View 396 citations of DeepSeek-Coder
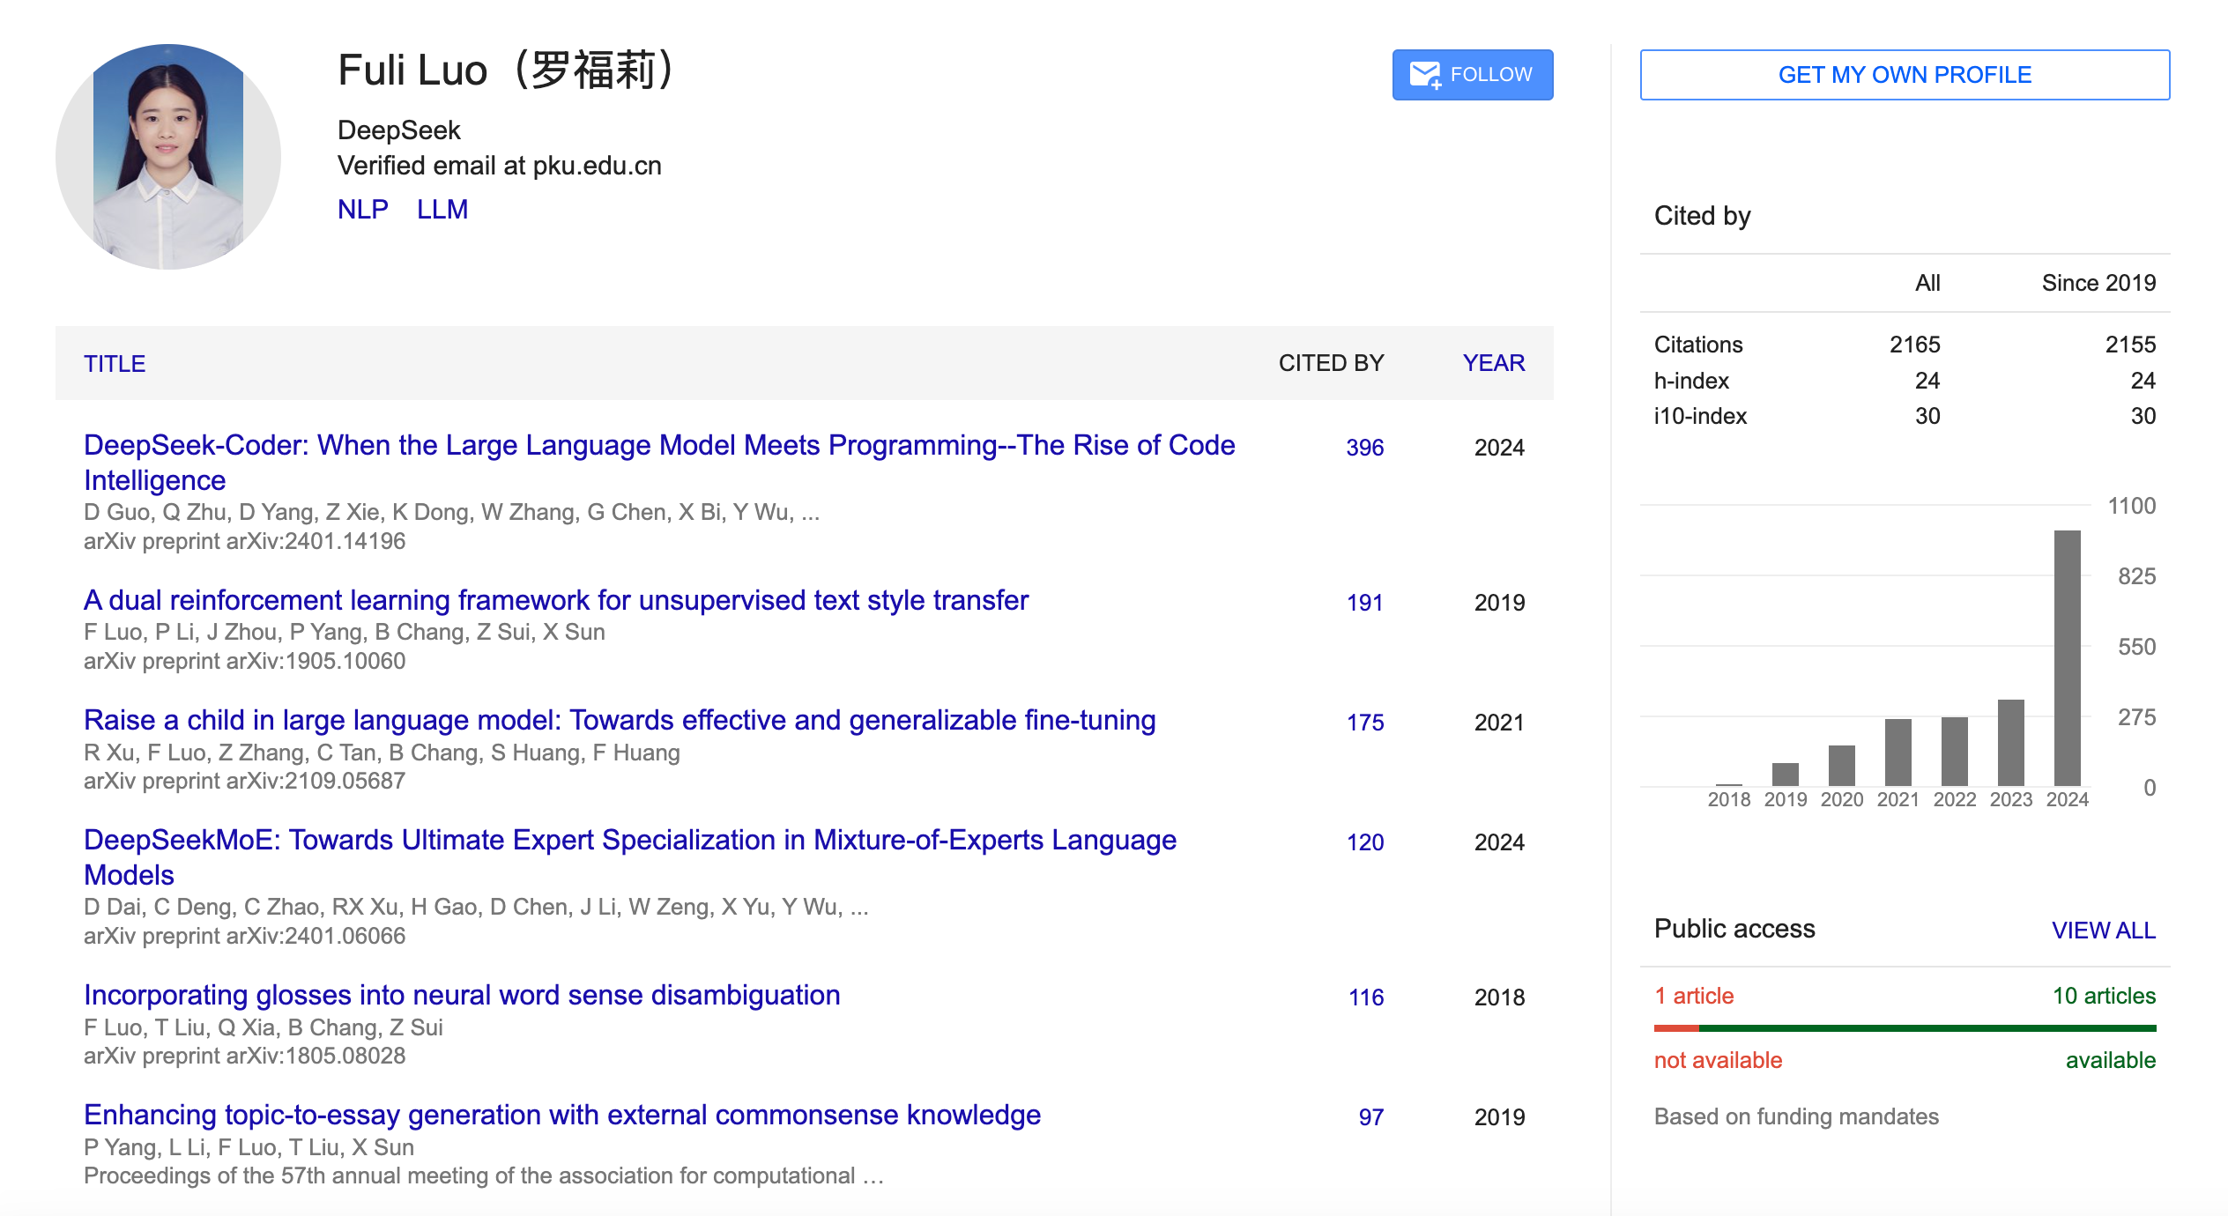The image size is (2228, 1216). coord(1365,448)
